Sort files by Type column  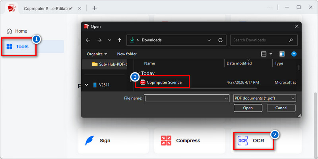point(279,64)
